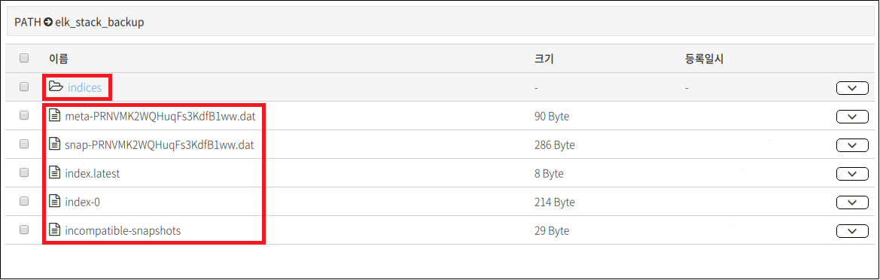Click the 크기 column header
Image resolution: width=880 pixels, height=280 pixels.
coord(544,59)
